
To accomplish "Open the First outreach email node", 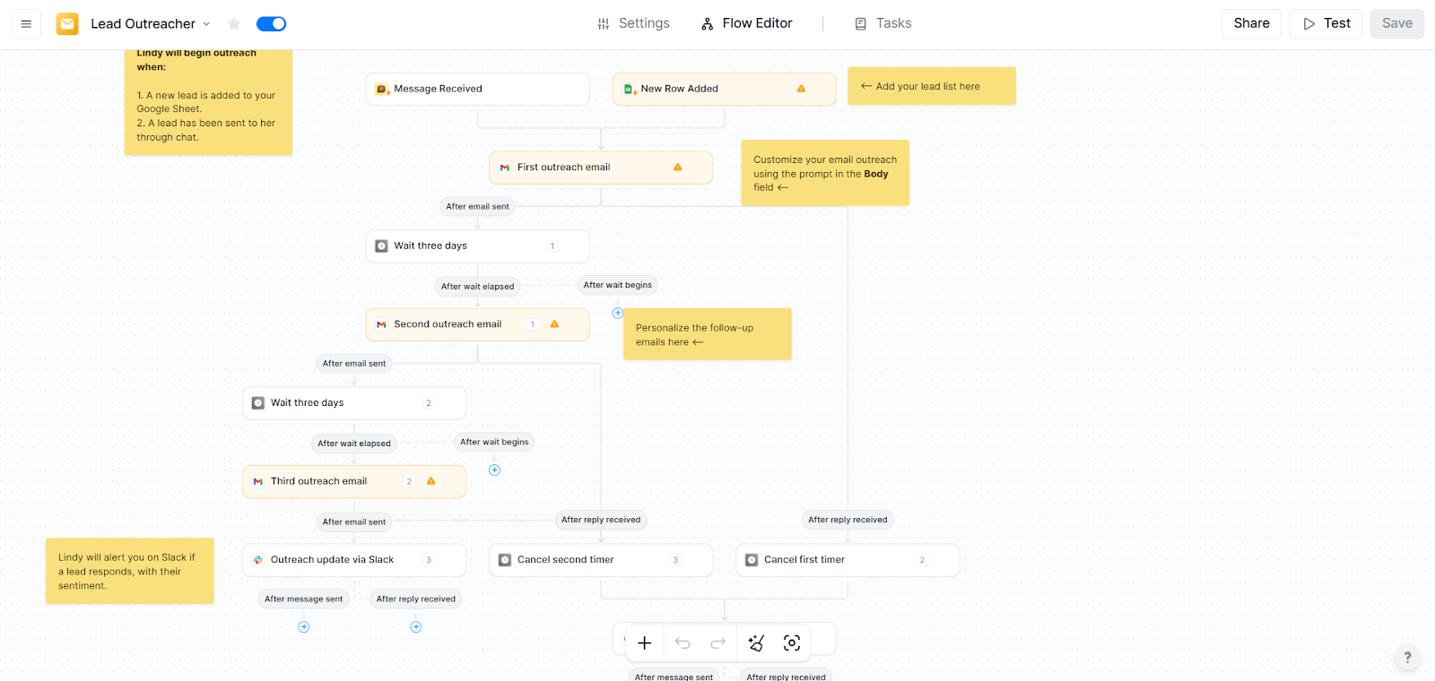I will pos(601,168).
